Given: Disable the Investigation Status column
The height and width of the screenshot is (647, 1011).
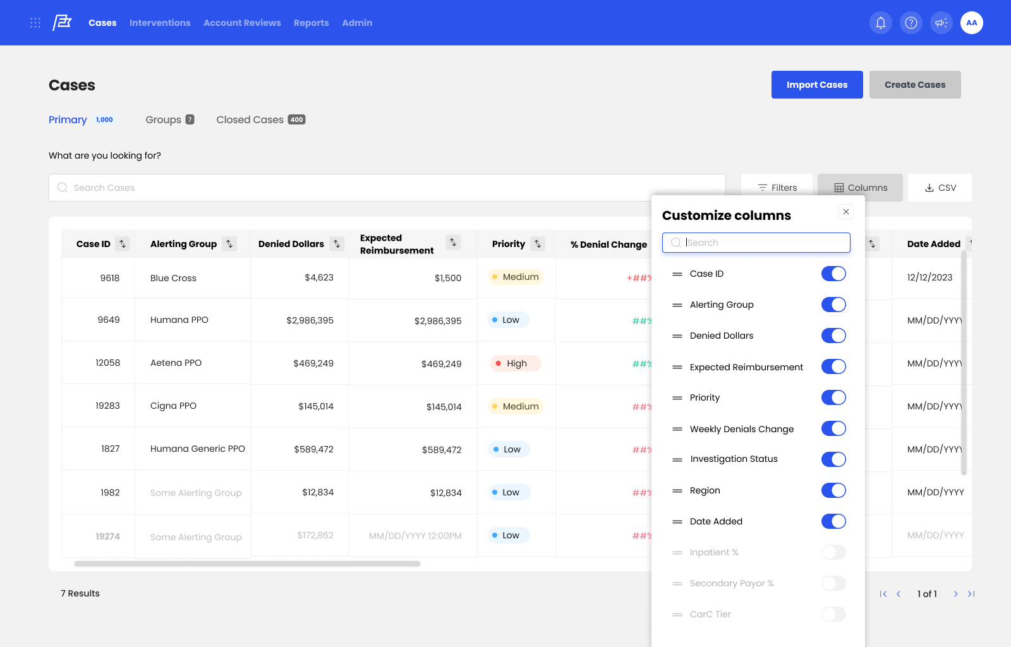Looking at the screenshot, I should [x=833, y=459].
